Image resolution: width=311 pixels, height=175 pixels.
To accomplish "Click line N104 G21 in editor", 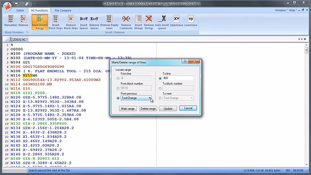I will click(x=20, y=62).
